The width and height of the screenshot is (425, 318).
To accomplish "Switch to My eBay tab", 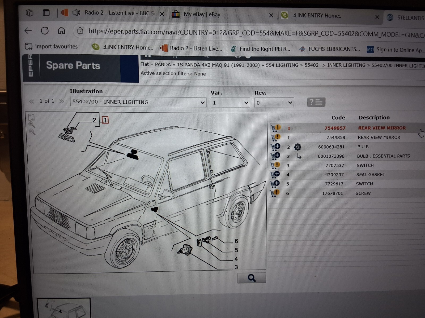I will pyautogui.click(x=202, y=15).
